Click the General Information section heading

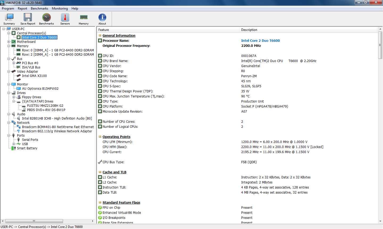point(119,35)
